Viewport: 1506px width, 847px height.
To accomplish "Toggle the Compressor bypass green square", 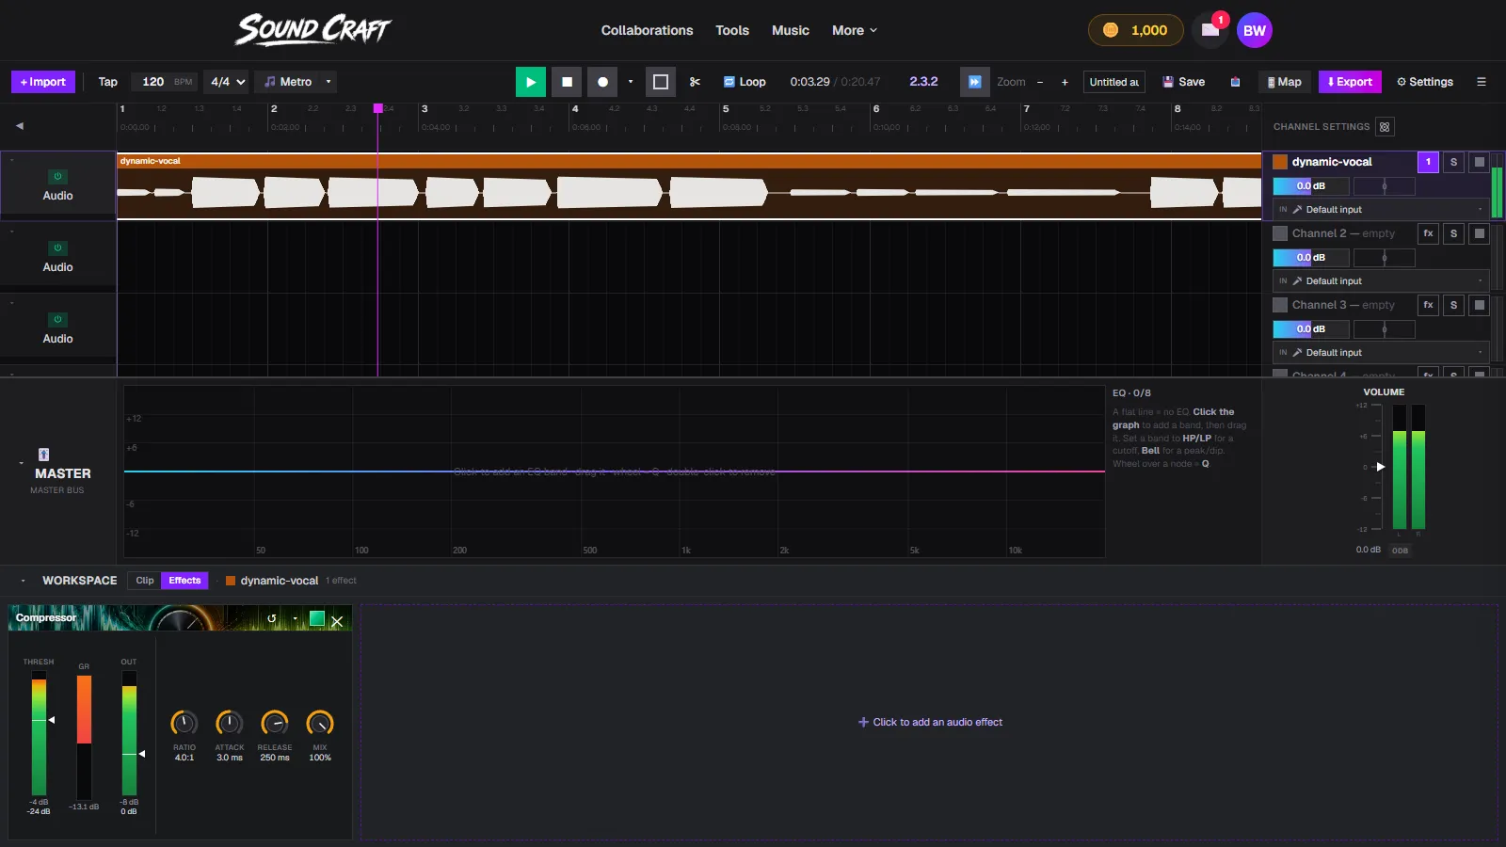I will (317, 618).
